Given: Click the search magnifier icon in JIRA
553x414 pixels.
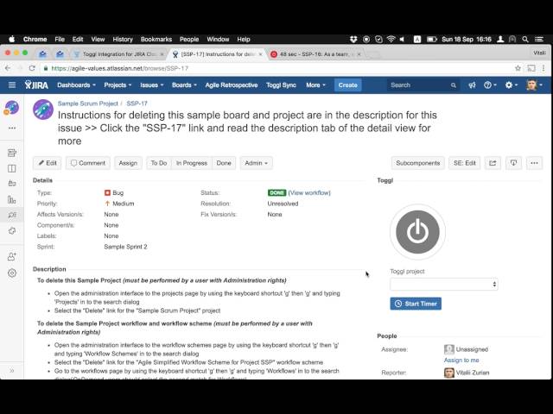Looking at the screenshot, I should pos(453,85).
